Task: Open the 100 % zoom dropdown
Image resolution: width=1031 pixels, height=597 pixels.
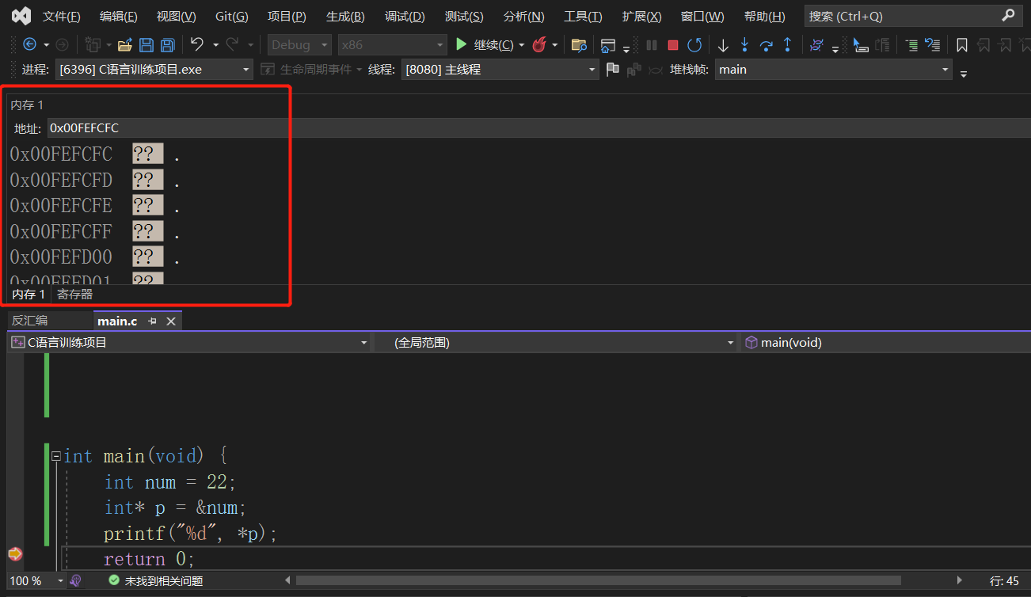Action: [x=37, y=580]
